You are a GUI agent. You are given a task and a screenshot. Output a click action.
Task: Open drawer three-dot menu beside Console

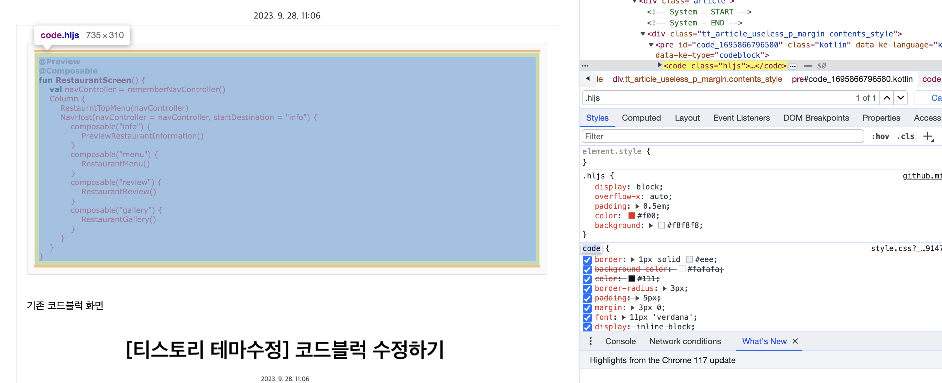tap(590, 341)
